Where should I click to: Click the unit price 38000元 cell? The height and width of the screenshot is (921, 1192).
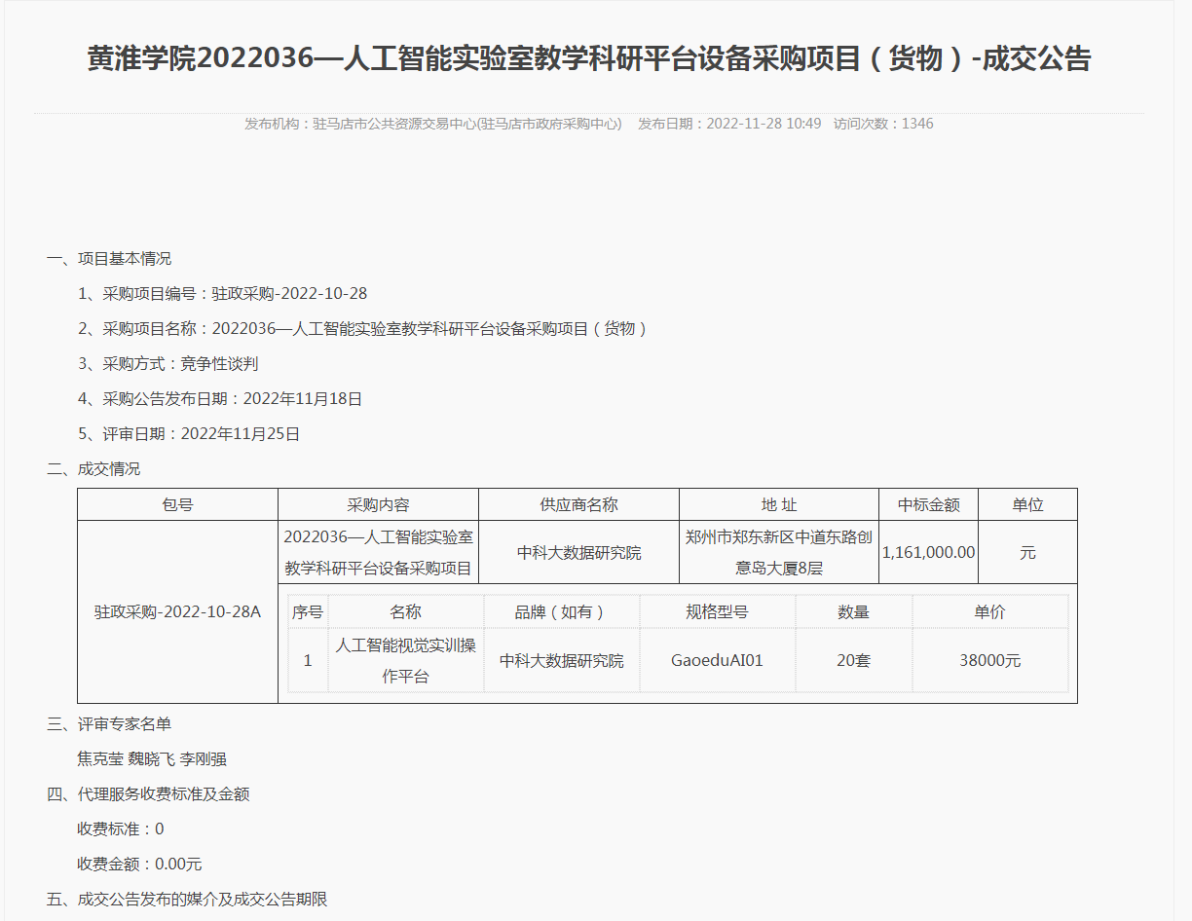pos(989,660)
